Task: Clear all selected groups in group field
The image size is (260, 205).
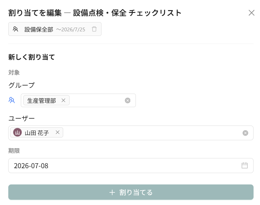Action: coord(128,100)
